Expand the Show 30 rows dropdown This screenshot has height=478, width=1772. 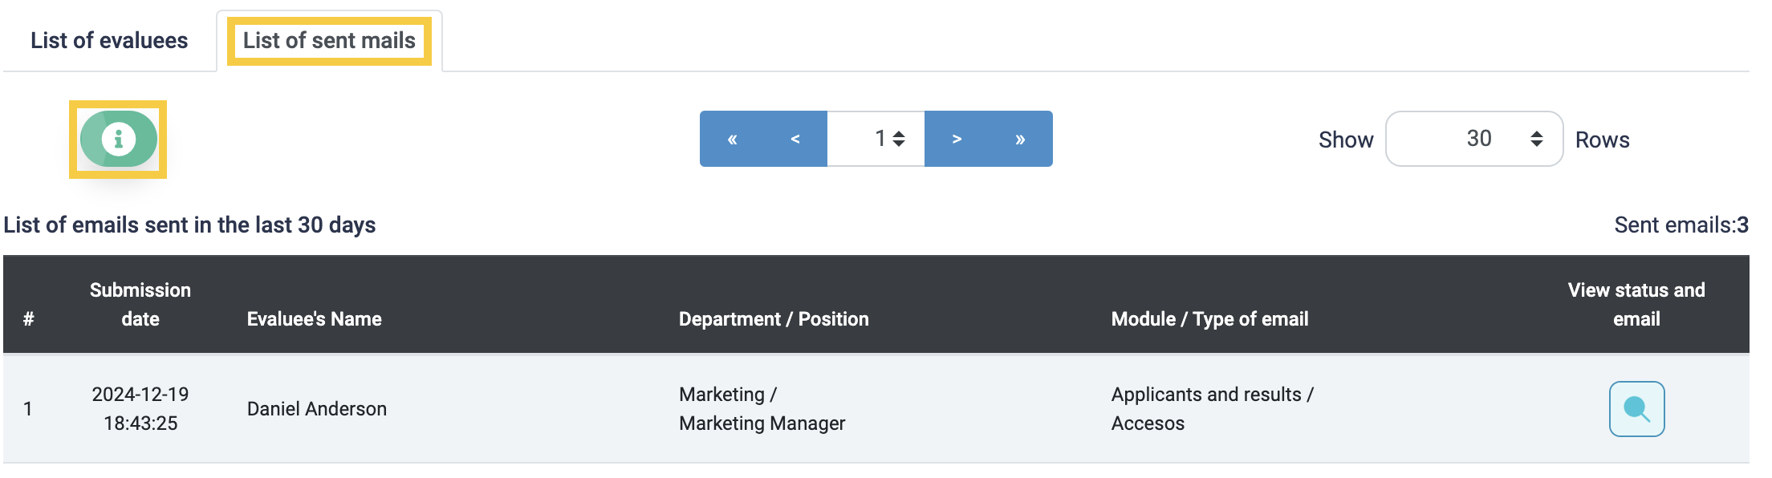(1474, 139)
